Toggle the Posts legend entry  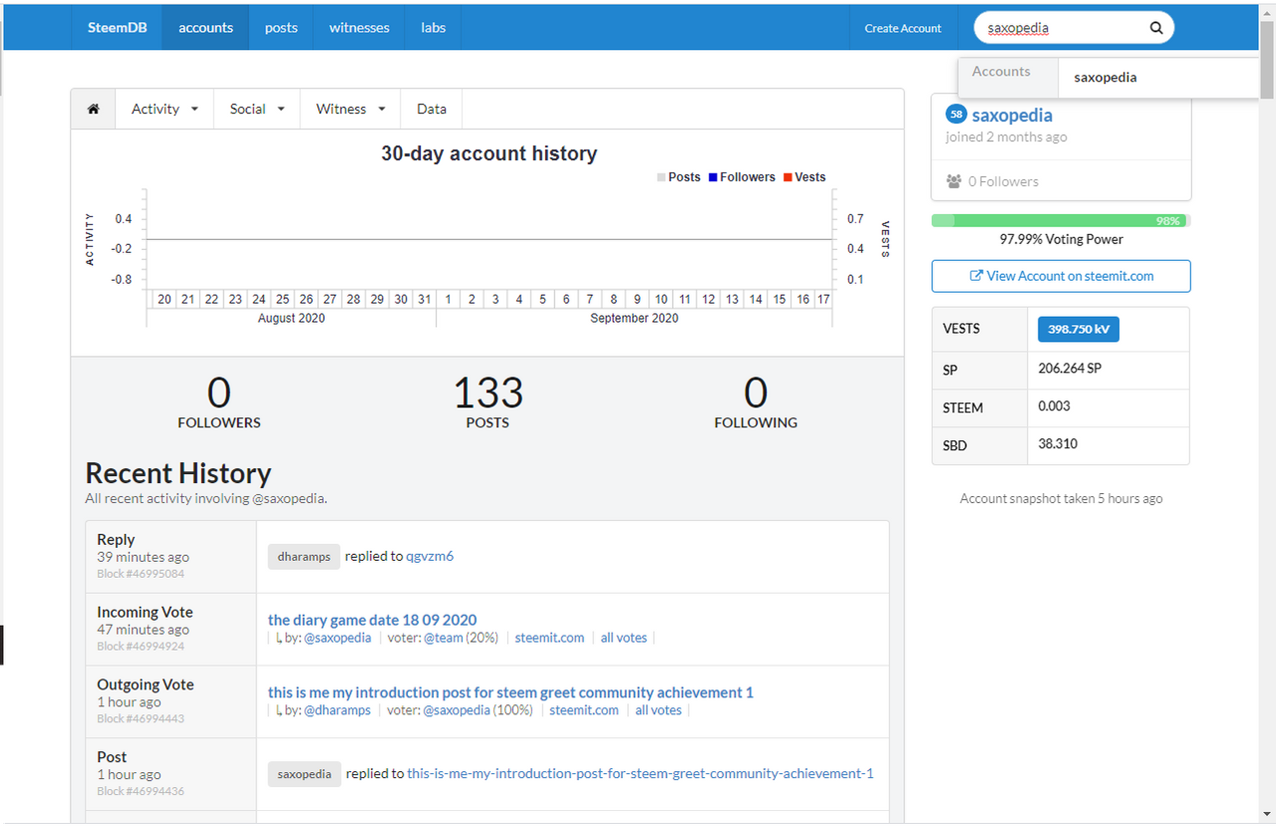point(679,177)
